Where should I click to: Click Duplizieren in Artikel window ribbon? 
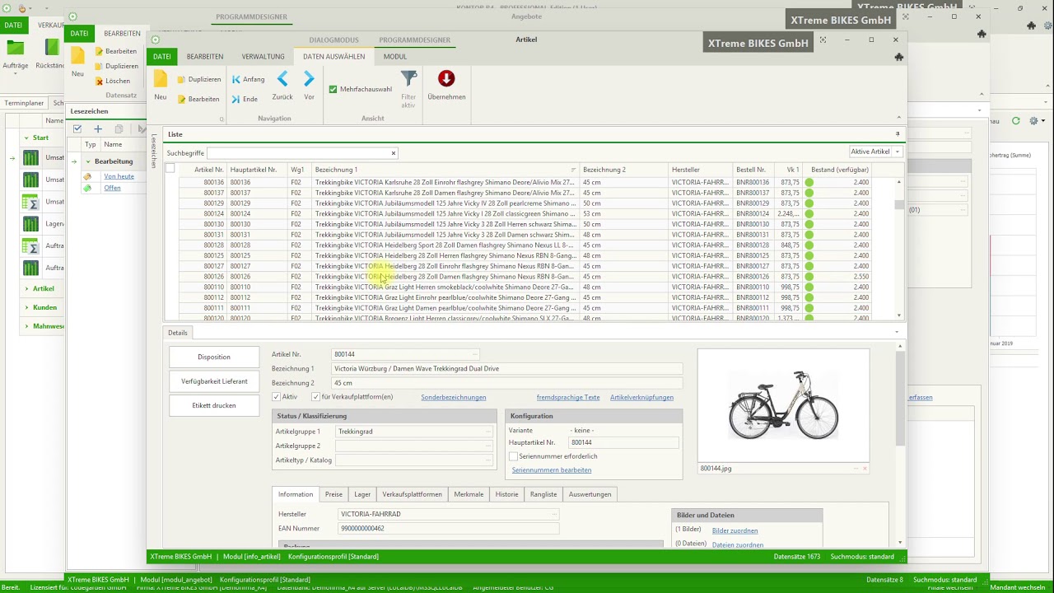198,79
